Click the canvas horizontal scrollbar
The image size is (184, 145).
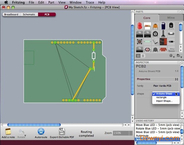34,125
